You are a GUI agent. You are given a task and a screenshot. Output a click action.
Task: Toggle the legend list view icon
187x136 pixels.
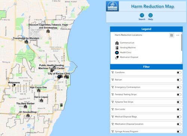(172, 35)
